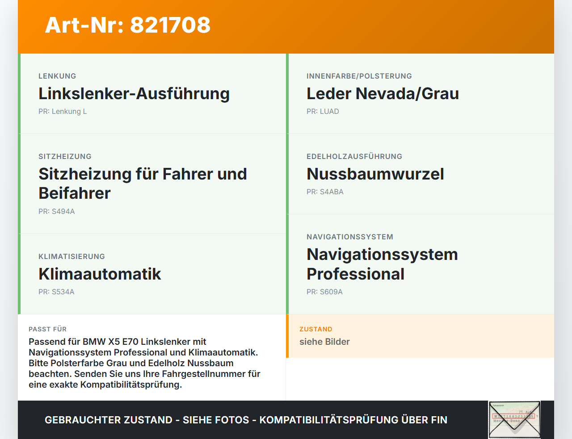Click the Sitzheizung für Fahrer und Beifahrer title
The width and height of the screenshot is (572, 439).
(x=143, y=184)
